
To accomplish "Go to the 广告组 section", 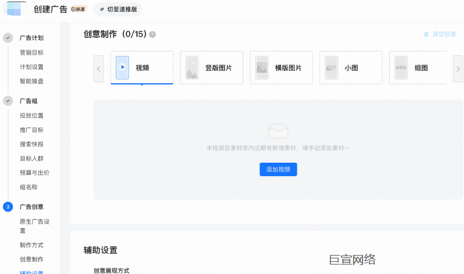I will click(x=29, y=101).
